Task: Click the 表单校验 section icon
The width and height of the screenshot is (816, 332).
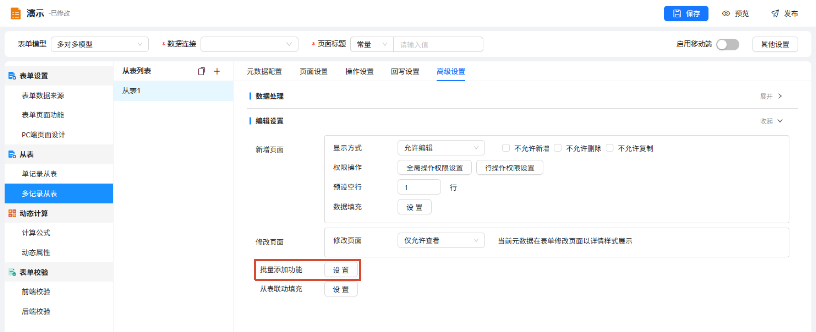Action: point(12,272)
